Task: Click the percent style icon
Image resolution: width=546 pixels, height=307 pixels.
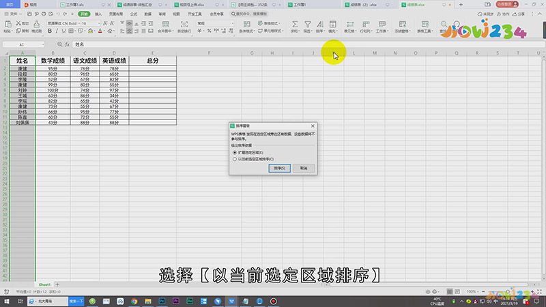Action: point(209,31)
